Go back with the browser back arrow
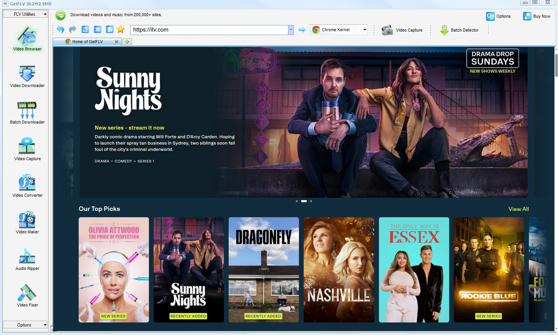This screenshot has height=335, width=558. click(x=60, y=30)
